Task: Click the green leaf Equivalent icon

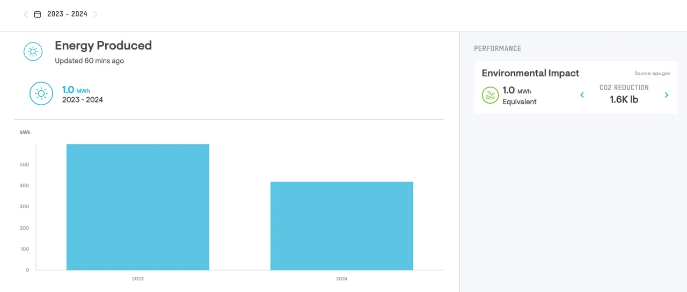Action: pos(490,96)
